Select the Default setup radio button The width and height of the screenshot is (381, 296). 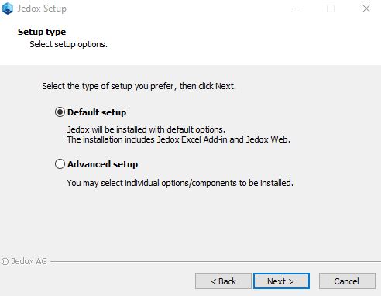click(x=60, y=112)
